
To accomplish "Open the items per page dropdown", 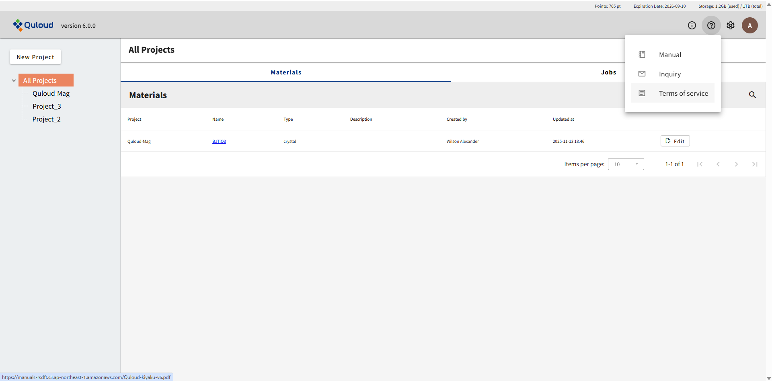I will [x=626, y=164].
